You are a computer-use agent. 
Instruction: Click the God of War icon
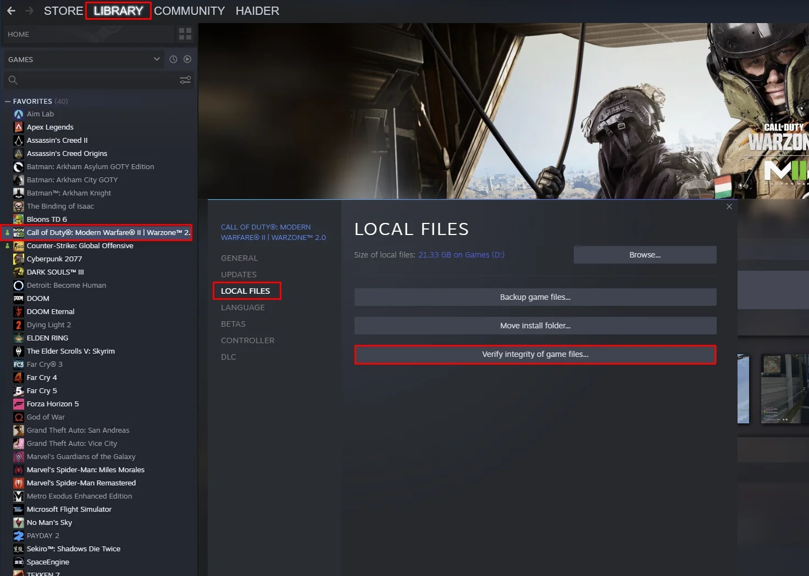[x=19, y=417]
